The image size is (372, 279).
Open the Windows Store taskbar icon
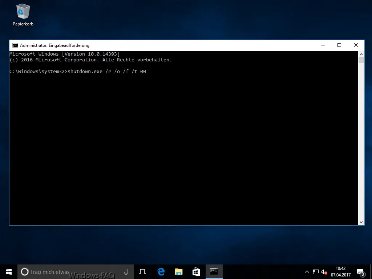(x=196, y=272)
